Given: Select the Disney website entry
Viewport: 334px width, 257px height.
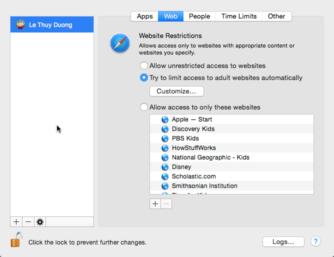Looking at the screenshot, I should [x=231, y=167].
